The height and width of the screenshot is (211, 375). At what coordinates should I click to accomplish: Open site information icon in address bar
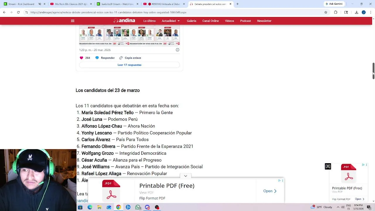(x=27, y=12)
